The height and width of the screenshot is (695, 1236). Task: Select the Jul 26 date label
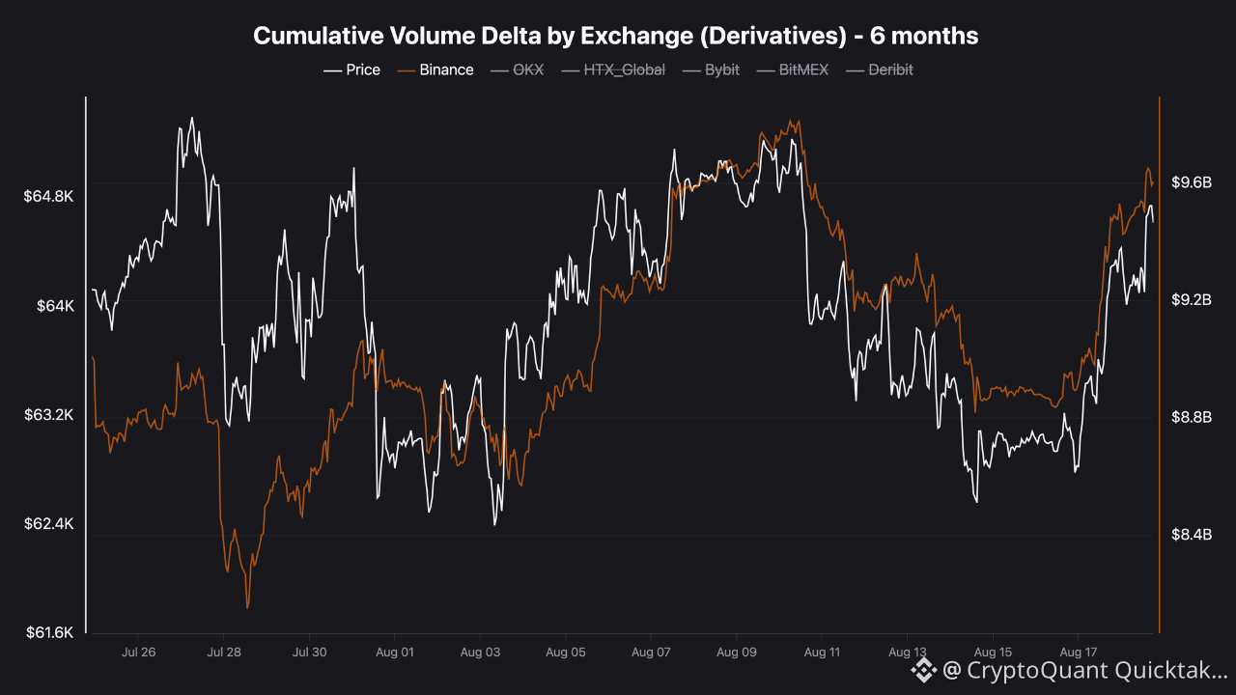pos(139,652)
